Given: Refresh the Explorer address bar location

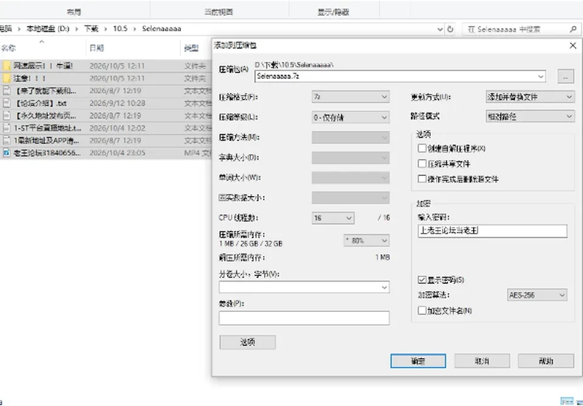Looking at the screenshot, I should [450, 29].
